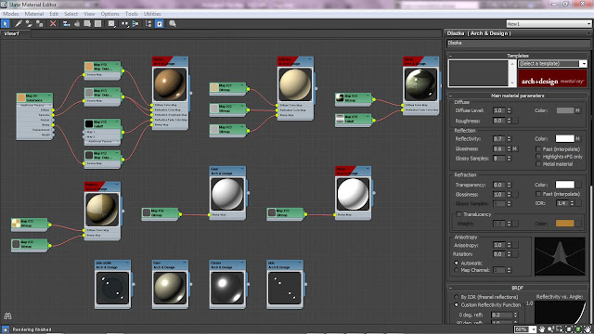Enable the Metal material checkbox
The height and width of the screenshot is (334, 594).
[538, 164]
